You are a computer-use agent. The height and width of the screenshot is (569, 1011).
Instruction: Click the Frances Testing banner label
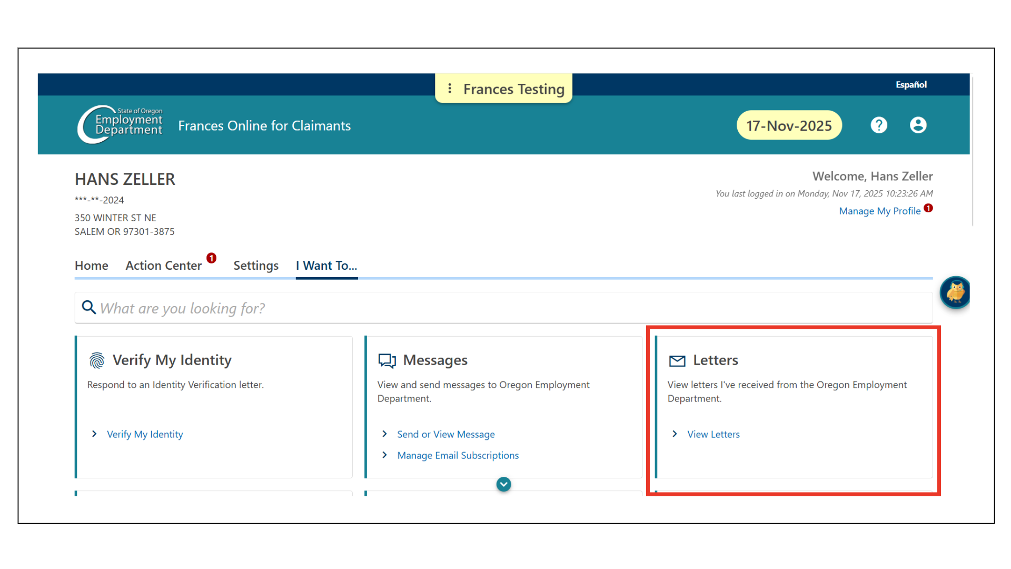click(514, 89)
